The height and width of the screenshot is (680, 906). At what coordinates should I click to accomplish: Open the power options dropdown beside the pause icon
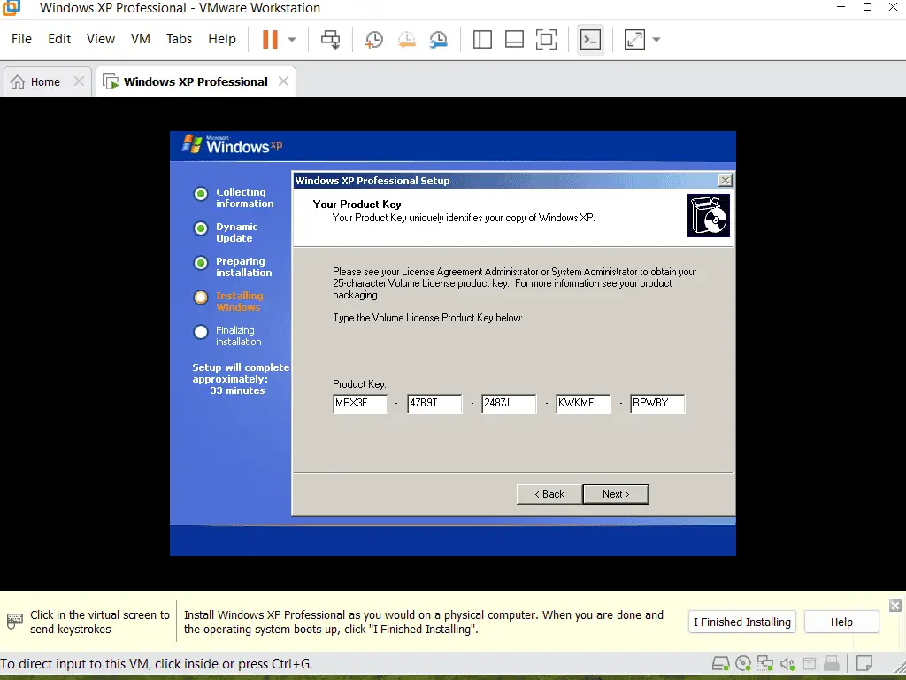292,39
